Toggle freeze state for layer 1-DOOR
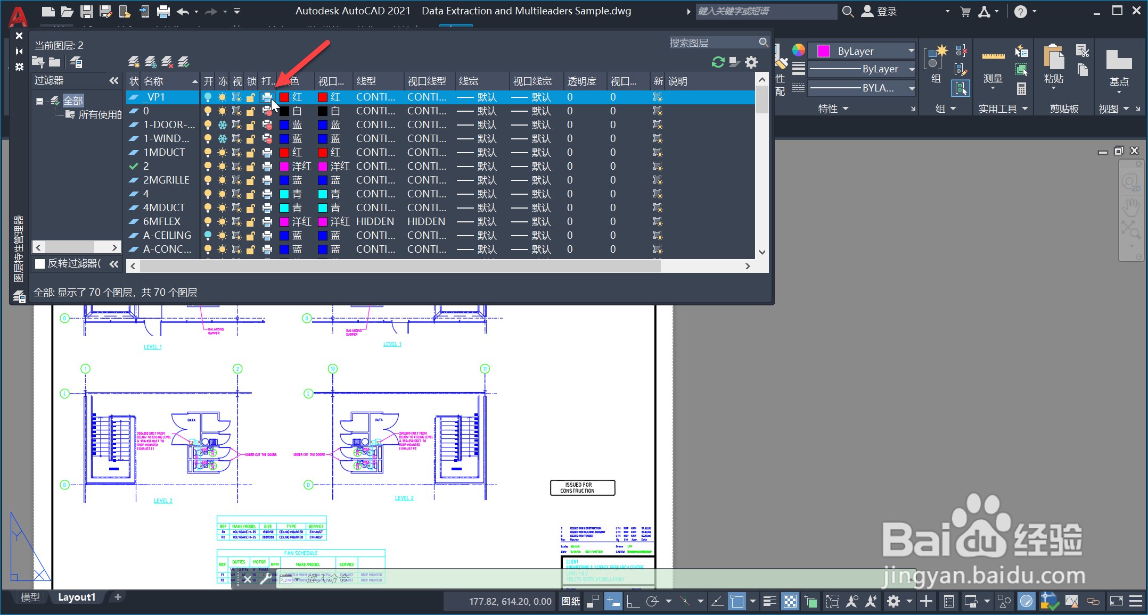The image size is (1148, 615). tap(222, 124)
